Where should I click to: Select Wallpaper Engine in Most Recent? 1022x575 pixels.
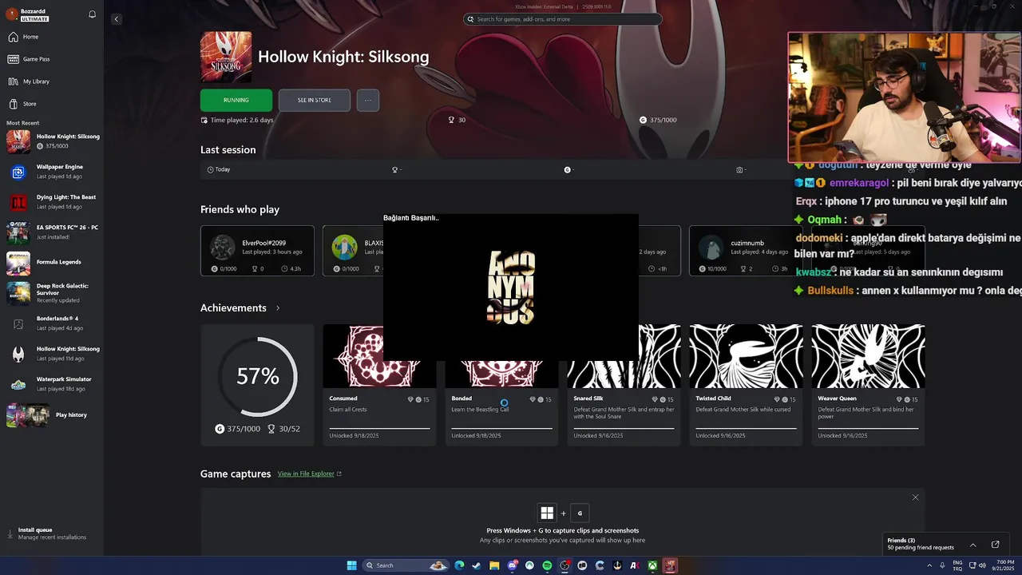coord(52,172)
